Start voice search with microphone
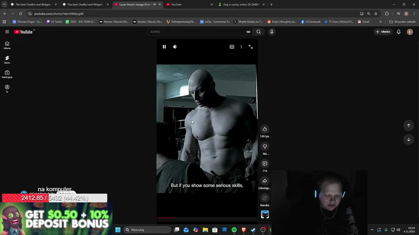 [272, 32]
